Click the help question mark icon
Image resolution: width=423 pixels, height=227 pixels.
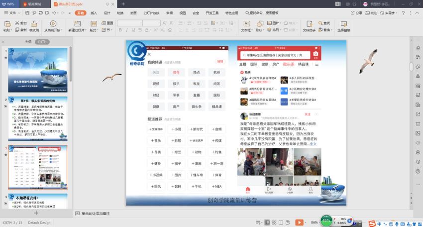pyautogui.click(x=403, y=12)
